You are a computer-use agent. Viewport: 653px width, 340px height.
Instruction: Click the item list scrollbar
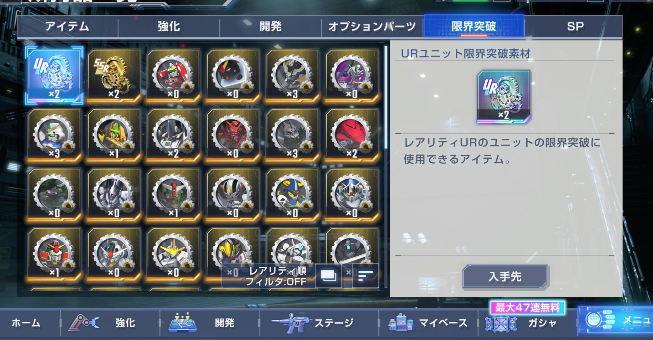(x=386, y=97)
